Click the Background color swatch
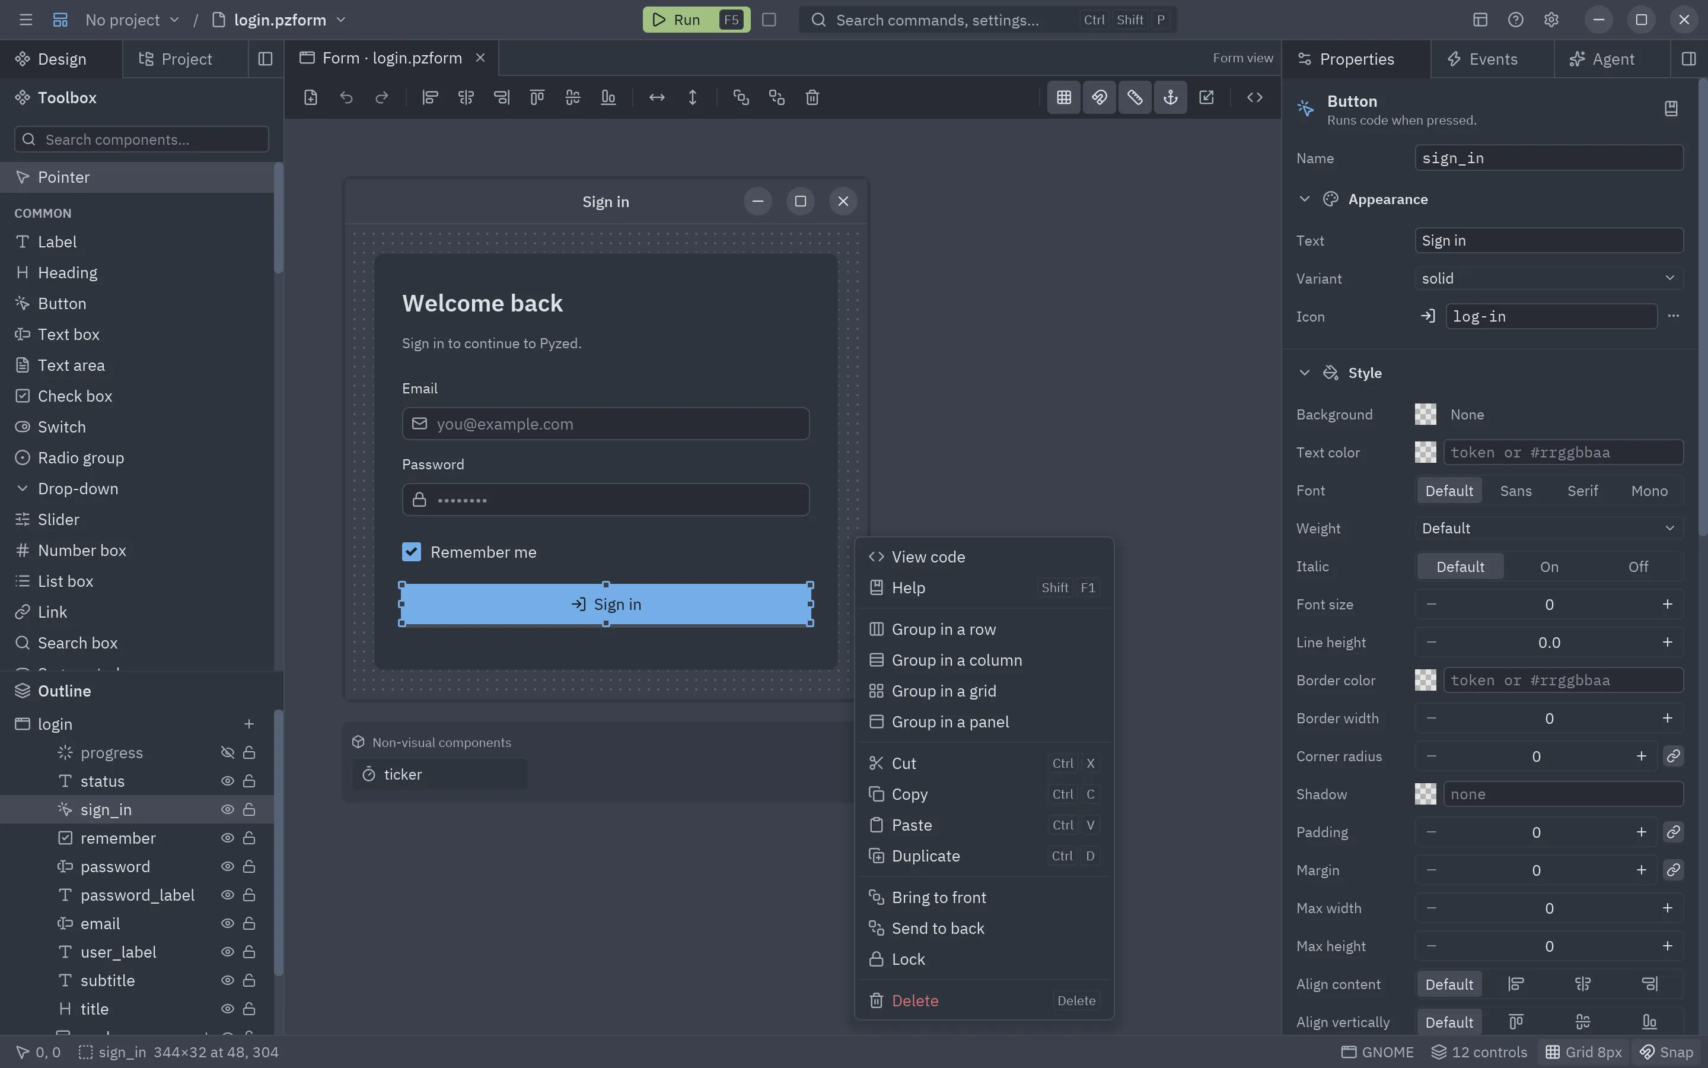The width and height of the screenshot is (1708, 1068). pyautogui.click(x=1425, y=415)
